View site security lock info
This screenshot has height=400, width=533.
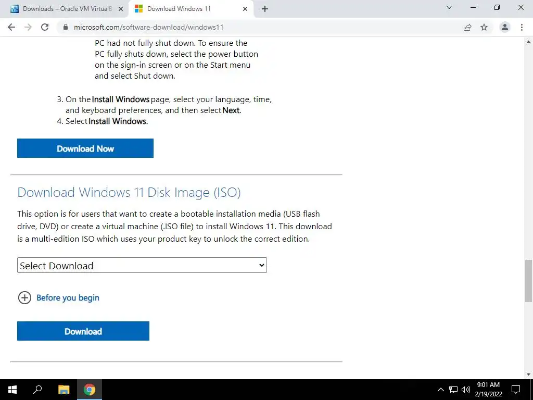pyautogui.click(x=66, y=27)
